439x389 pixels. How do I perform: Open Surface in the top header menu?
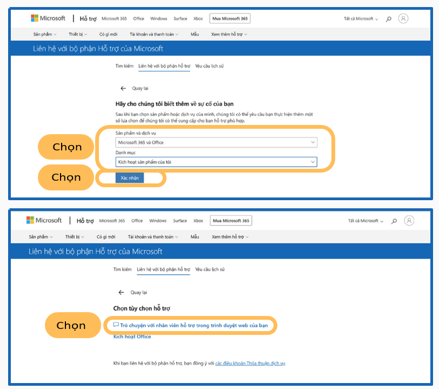[x=181, y=18]
